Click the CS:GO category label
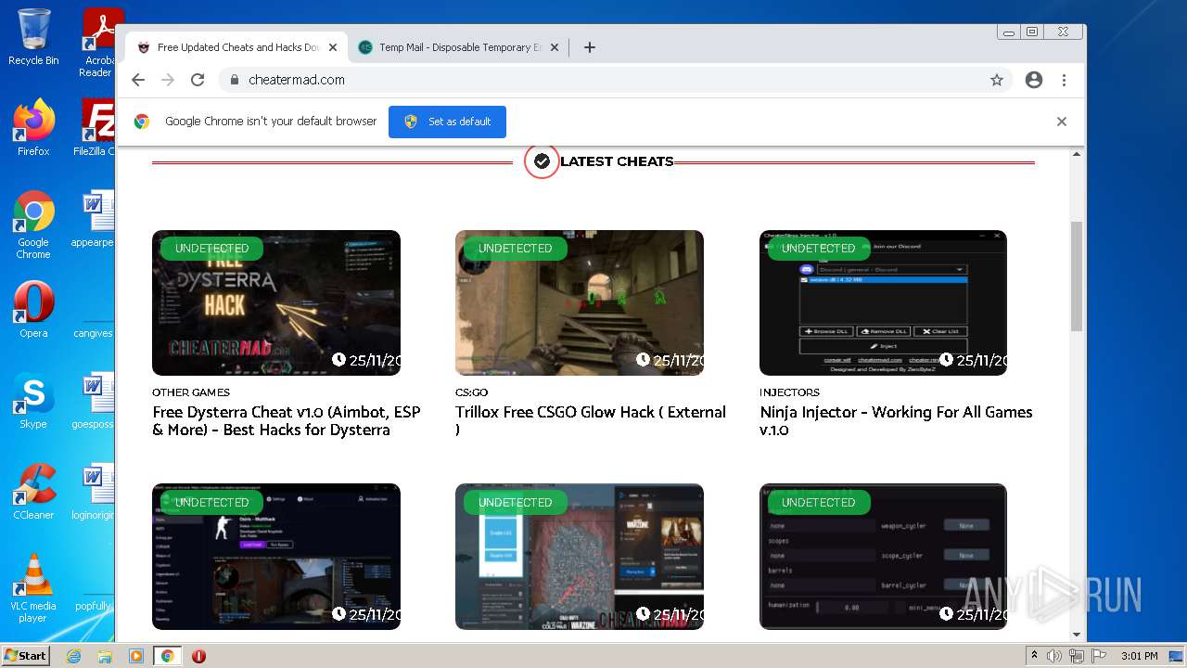Screen dimensions: 1187x668 (471, 392)
